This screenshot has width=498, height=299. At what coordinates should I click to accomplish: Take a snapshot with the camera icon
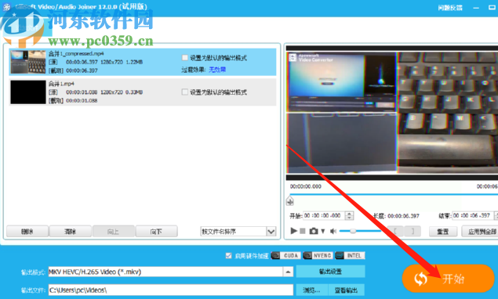coord(314,231)
